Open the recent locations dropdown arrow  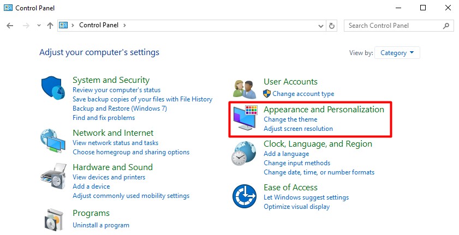click(38, 26)
